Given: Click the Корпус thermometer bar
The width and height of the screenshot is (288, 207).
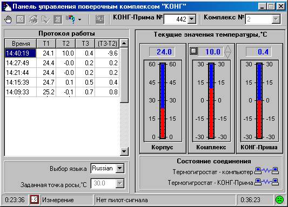Looking at the screenshot, I should [163, 101].
